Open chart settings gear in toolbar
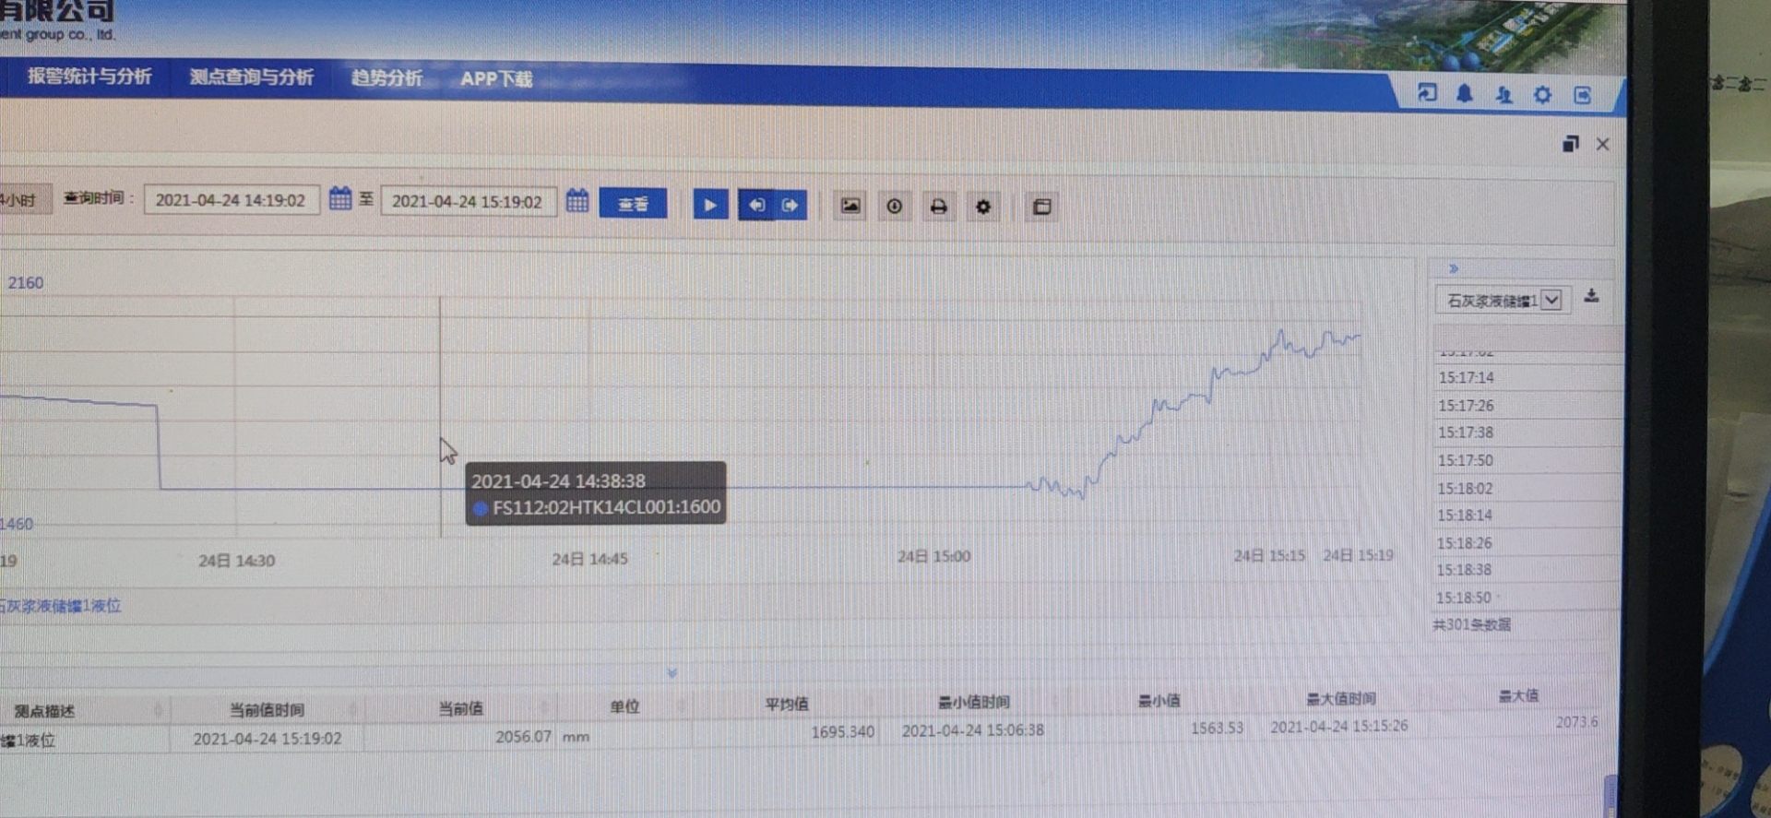Screen dimensions: 1771x818 [983, 207]
